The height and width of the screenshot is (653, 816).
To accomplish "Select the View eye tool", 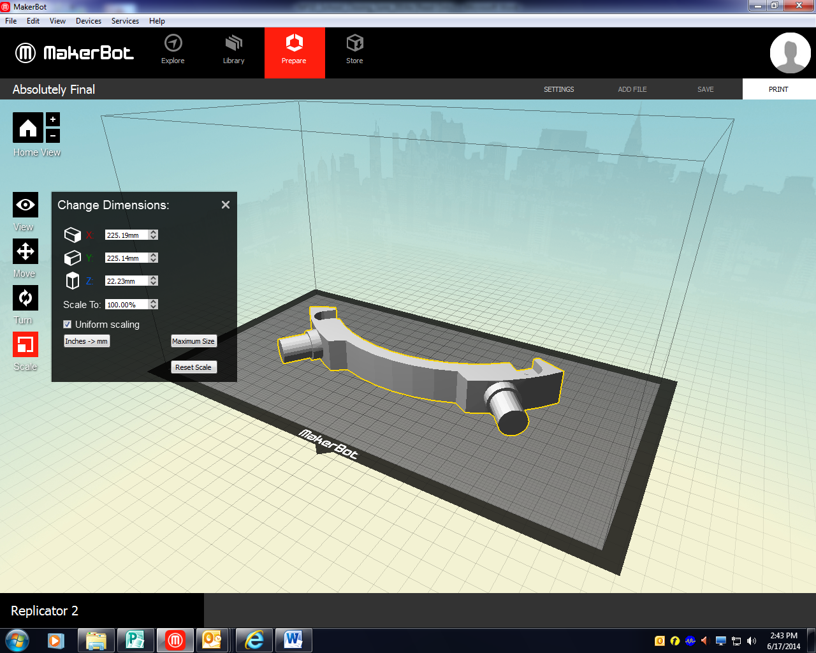I will (25, 205).
